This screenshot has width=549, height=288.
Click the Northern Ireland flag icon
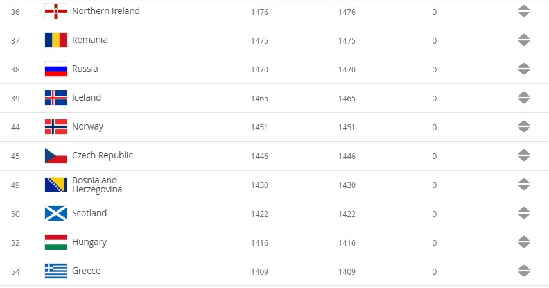(x=56, y=12)
